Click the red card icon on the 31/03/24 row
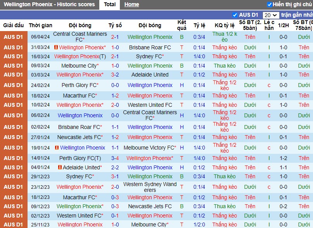This screenshot has width=313, height=228. 56,47
